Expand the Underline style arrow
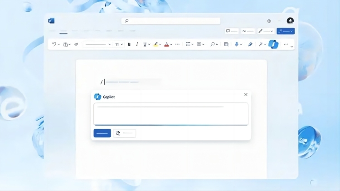 149,45
